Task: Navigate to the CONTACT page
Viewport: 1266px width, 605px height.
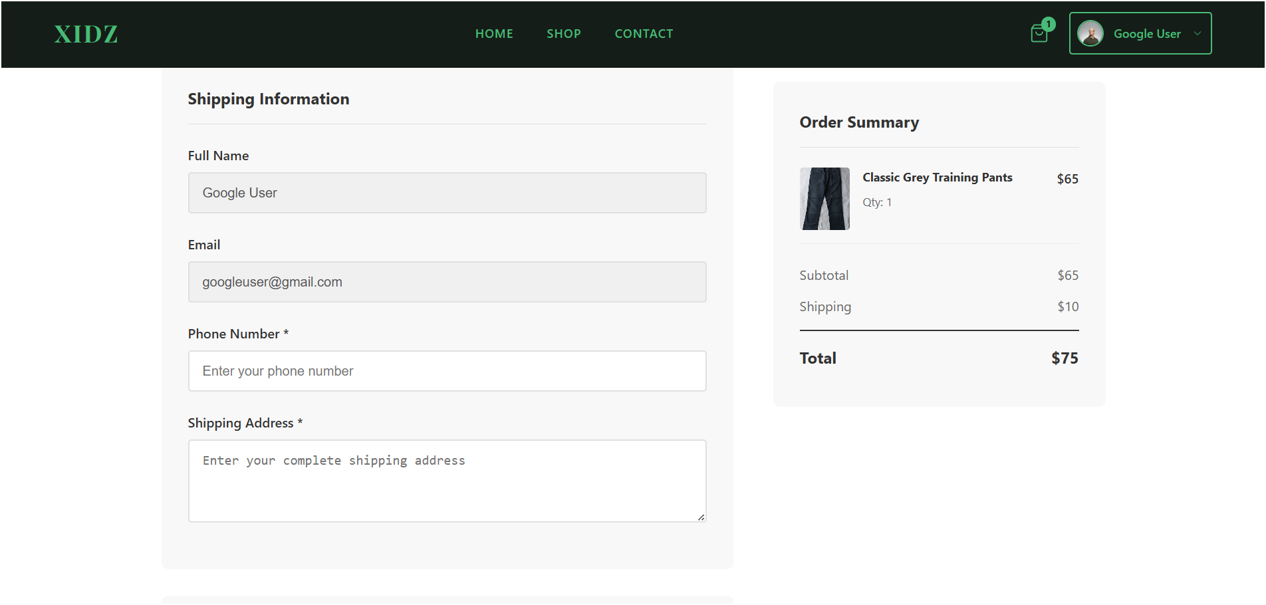Action: click(644, 34)
